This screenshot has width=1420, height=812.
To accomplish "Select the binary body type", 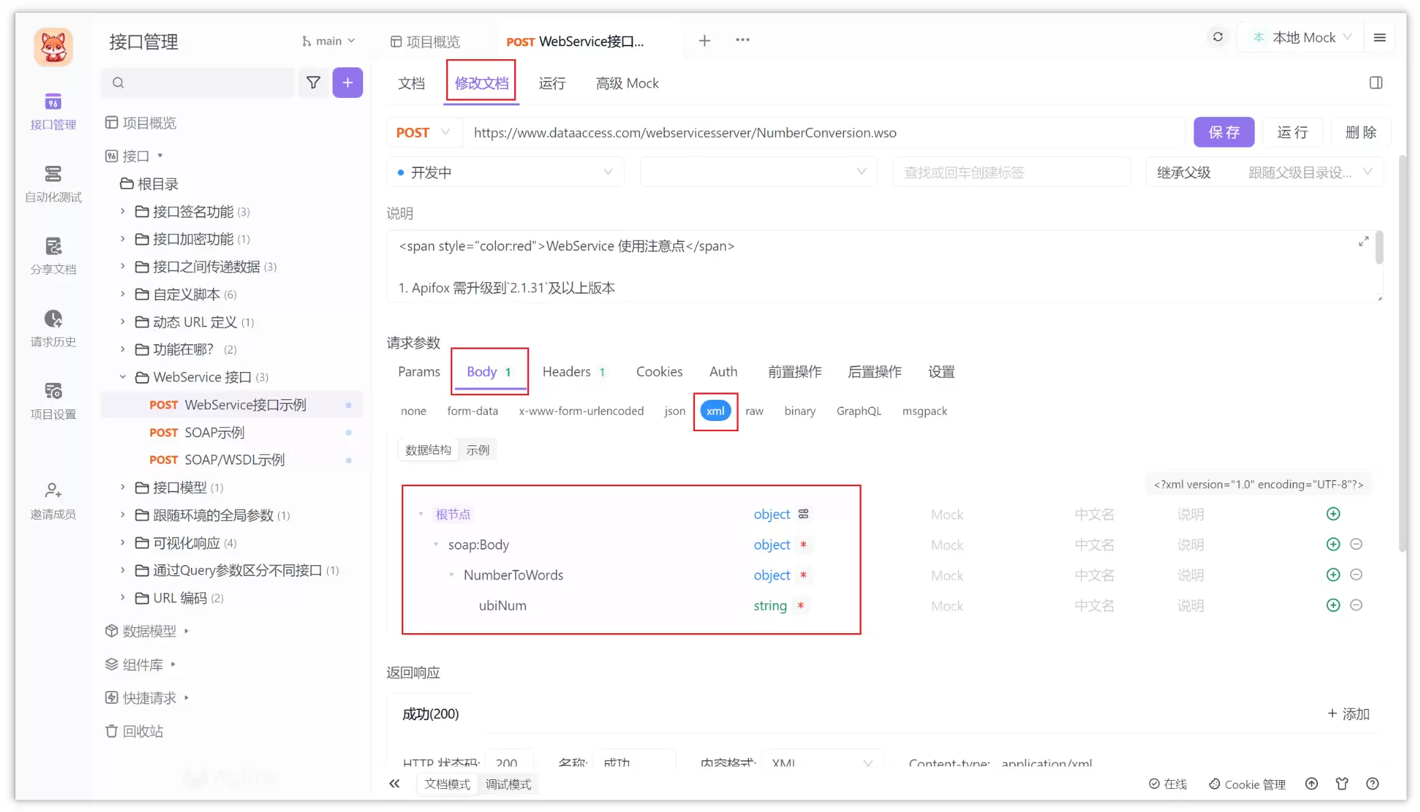I will (x=800, y=411).
